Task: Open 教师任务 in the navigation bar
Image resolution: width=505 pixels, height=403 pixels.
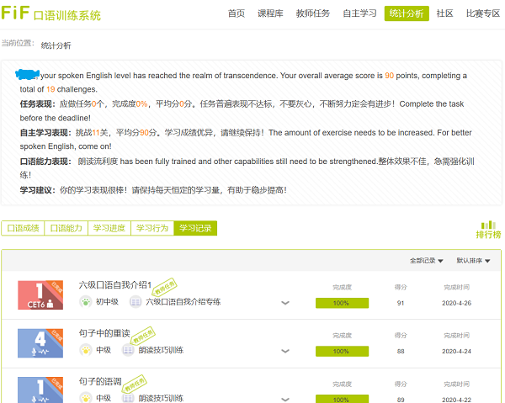Action: point(313,13)
